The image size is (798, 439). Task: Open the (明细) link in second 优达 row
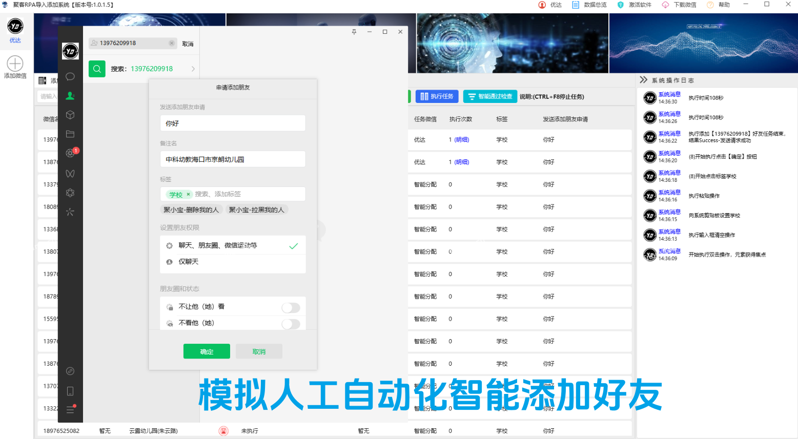462,162
